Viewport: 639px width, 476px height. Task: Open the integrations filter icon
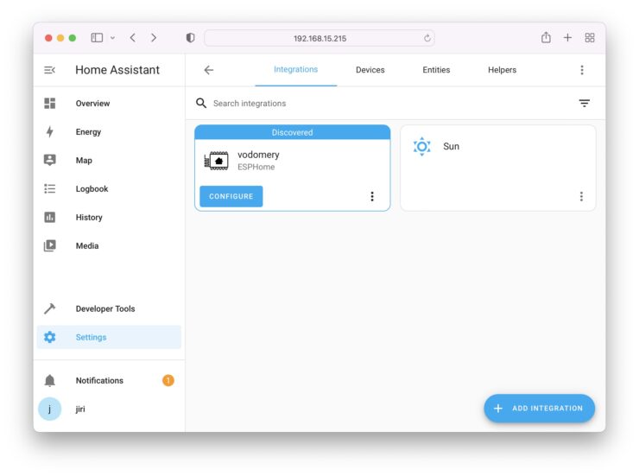[x=585, y=103]
